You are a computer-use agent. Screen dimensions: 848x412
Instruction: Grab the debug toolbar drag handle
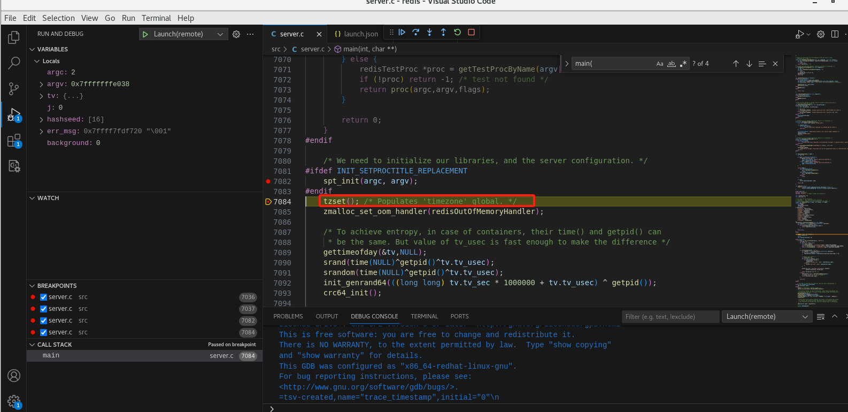[x=391, y=32]
